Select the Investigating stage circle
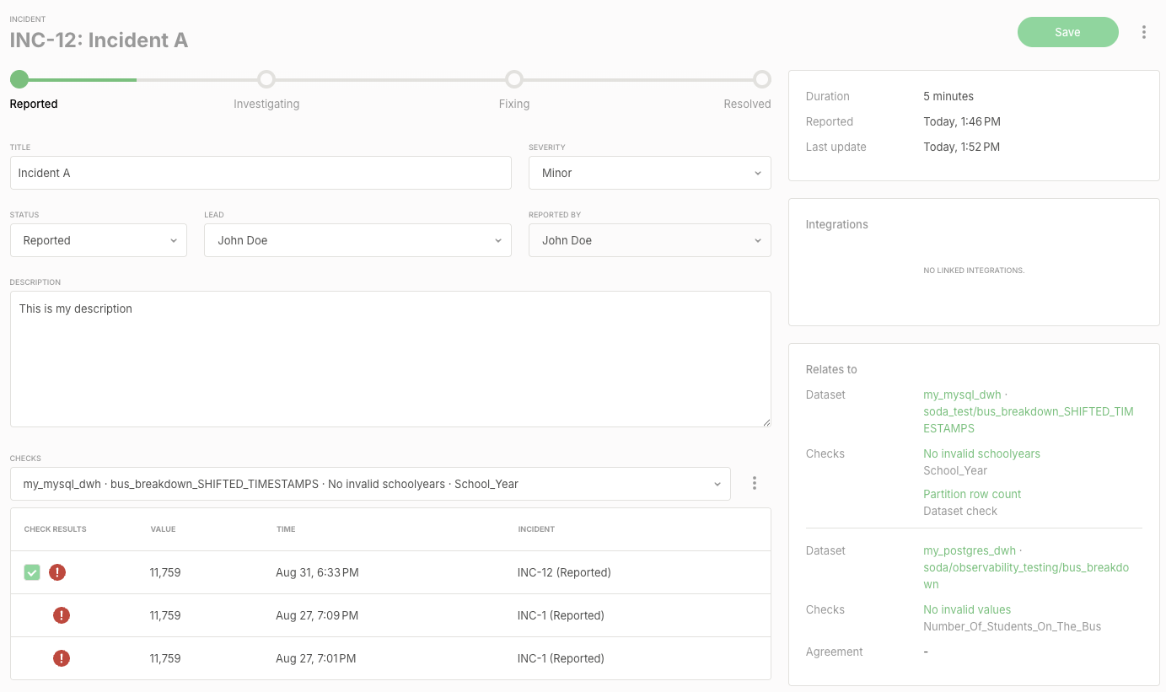1166x692 pixels. coord(266,79)
